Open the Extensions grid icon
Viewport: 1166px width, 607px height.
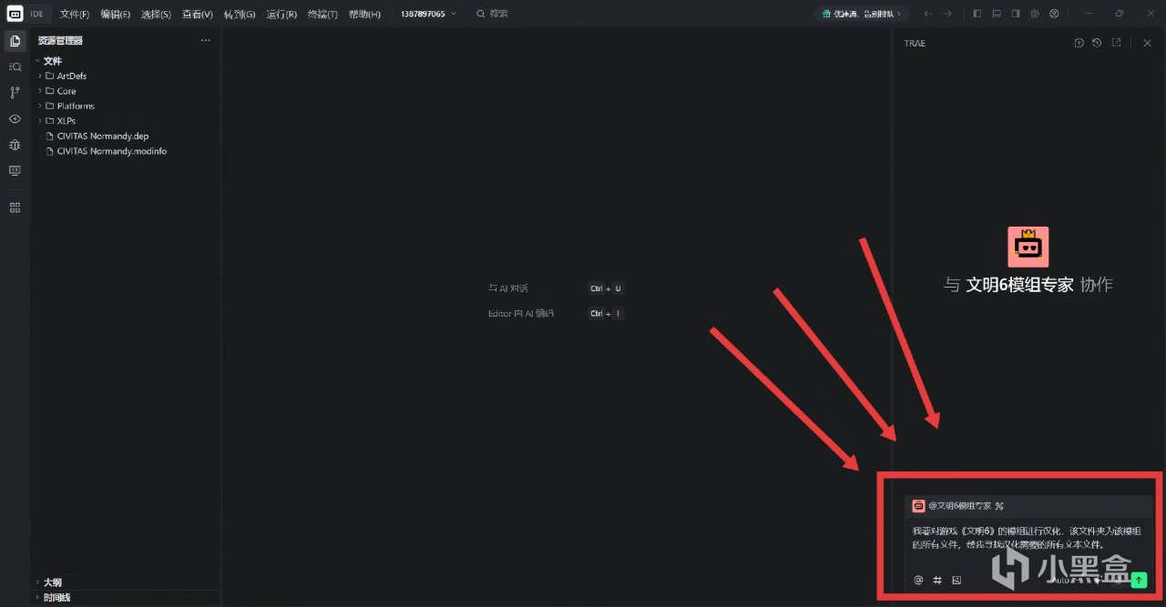[x=15, y=207]
